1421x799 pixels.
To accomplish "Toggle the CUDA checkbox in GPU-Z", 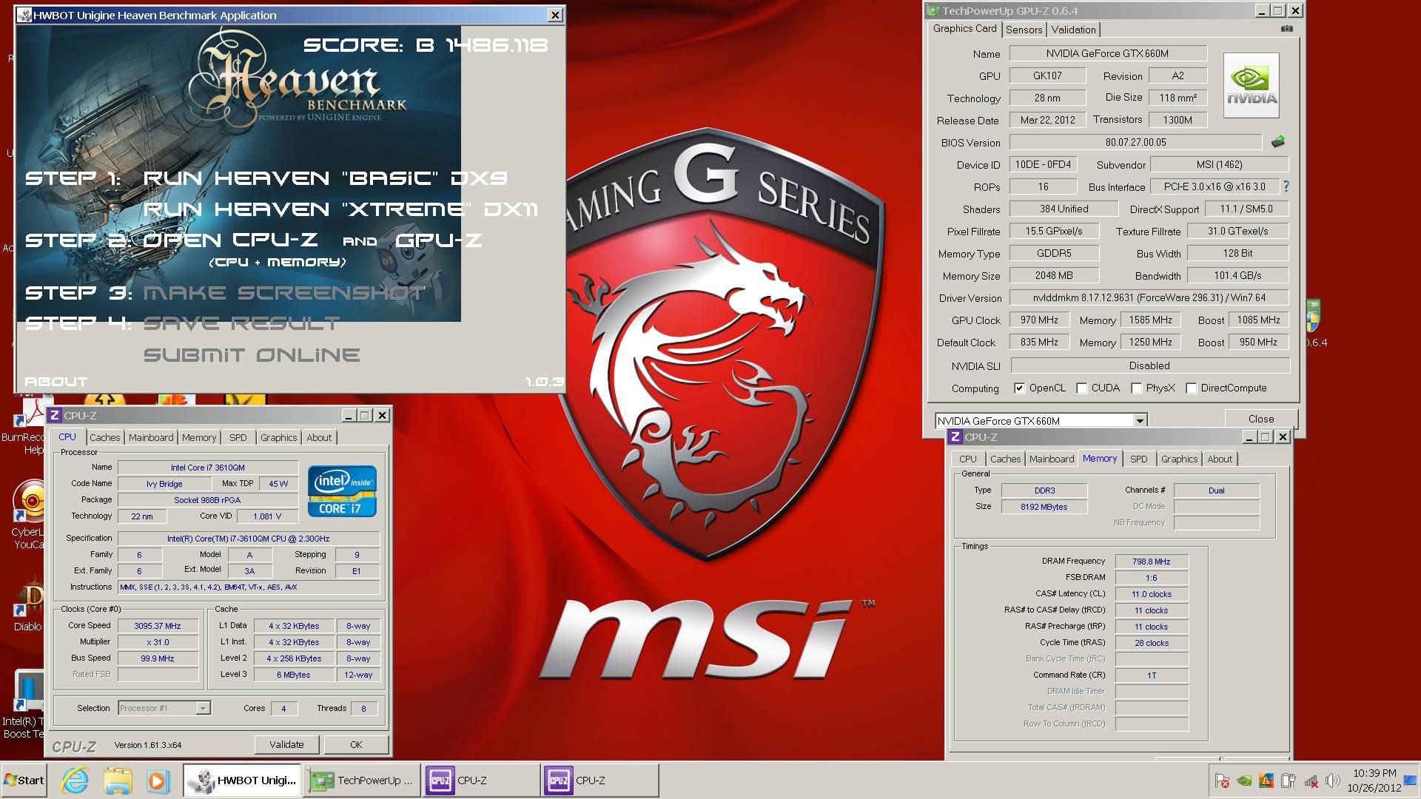I will [x=1081, y=388].
